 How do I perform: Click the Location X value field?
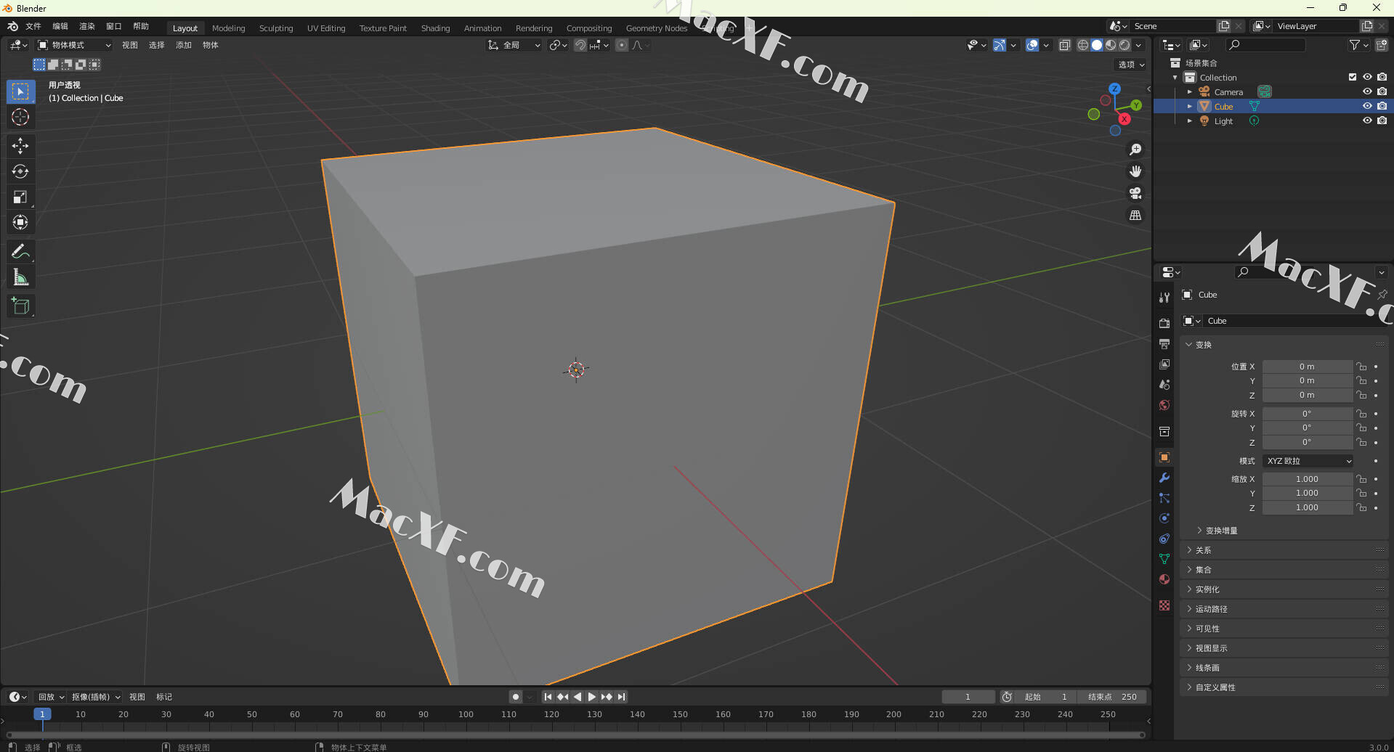[1306, 367]
